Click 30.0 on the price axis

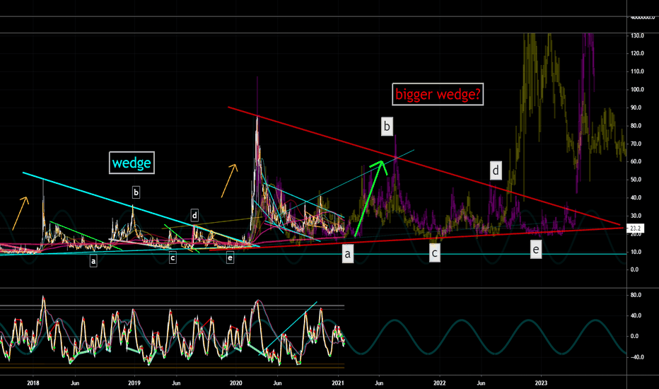(636, 216)
